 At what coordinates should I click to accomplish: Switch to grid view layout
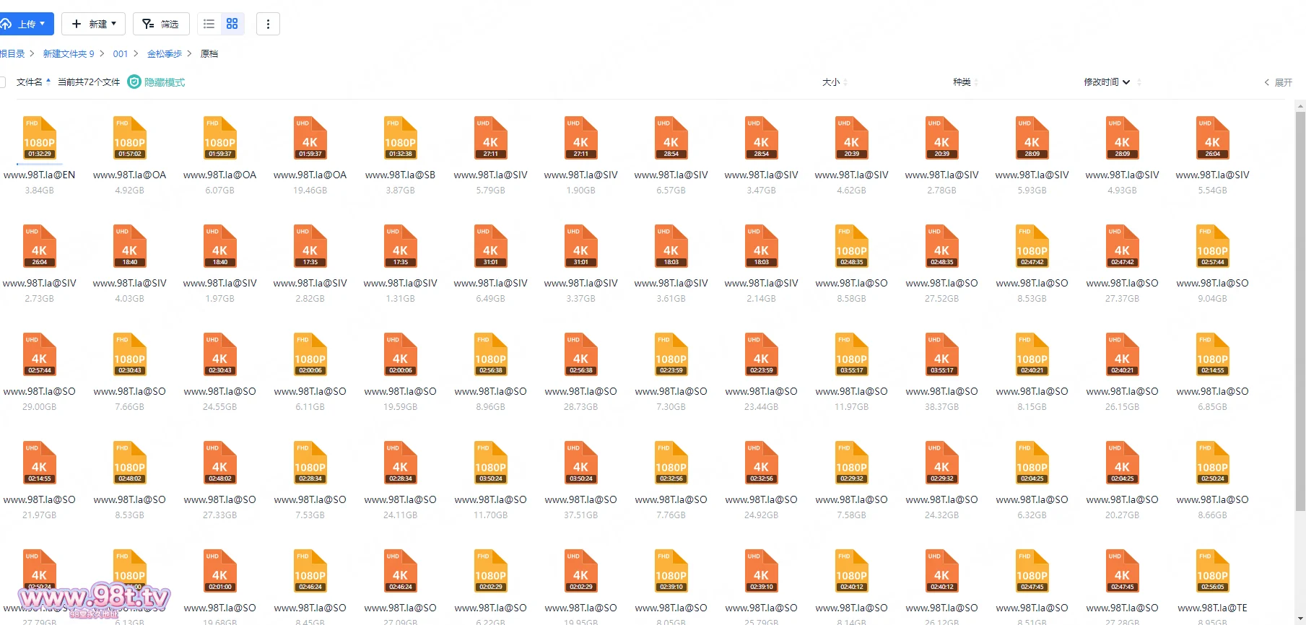(232, 24)
